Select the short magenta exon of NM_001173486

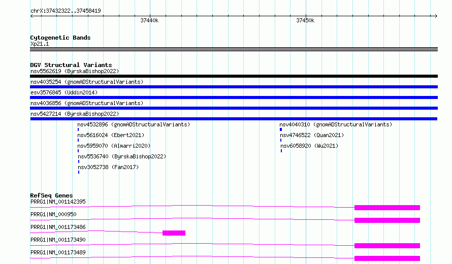point(174,233)
